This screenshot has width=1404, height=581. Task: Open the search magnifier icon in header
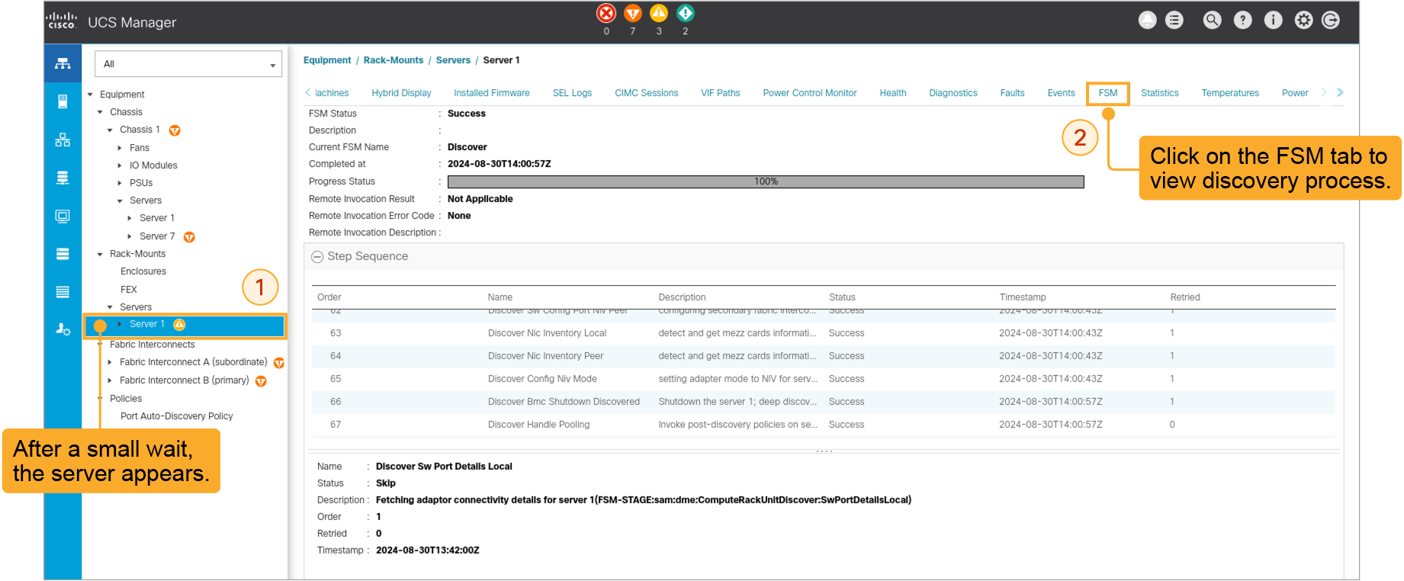tap(1212, 21)
